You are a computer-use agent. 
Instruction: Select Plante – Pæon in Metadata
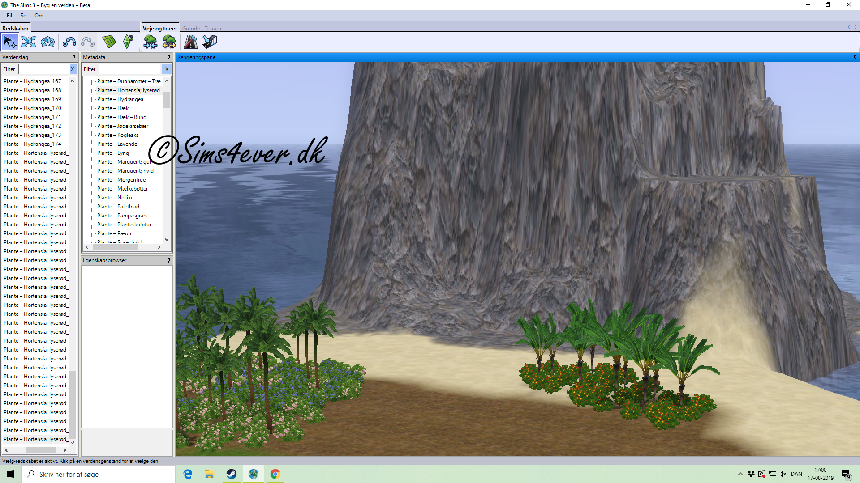114,233
